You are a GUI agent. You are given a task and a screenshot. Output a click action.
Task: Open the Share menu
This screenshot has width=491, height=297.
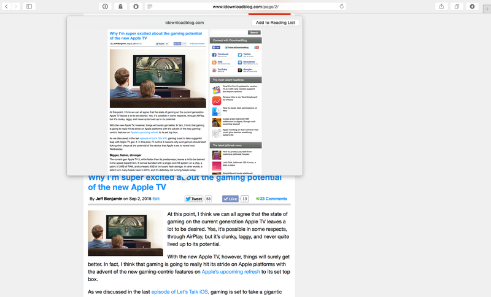coord(441,6)
